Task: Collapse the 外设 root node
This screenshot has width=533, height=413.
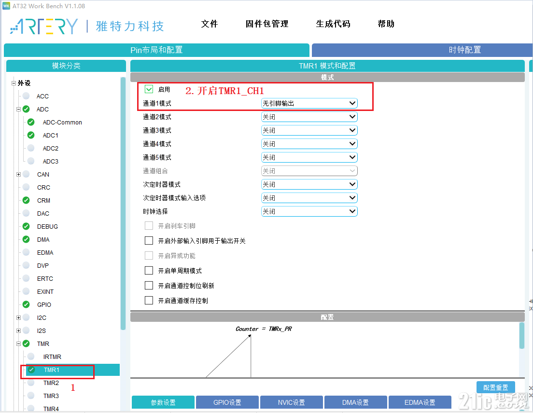Action: (x=14, y=83)
